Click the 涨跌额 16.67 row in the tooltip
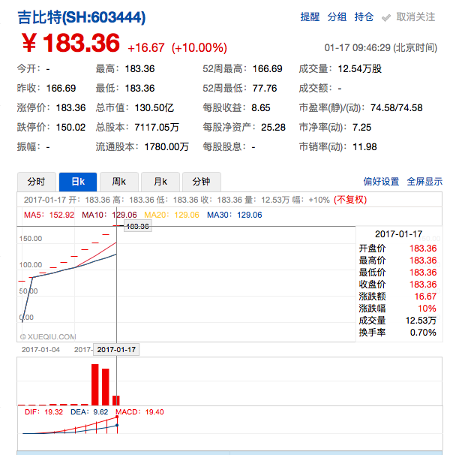Viewport: 450px width, 455px height. 397,297
